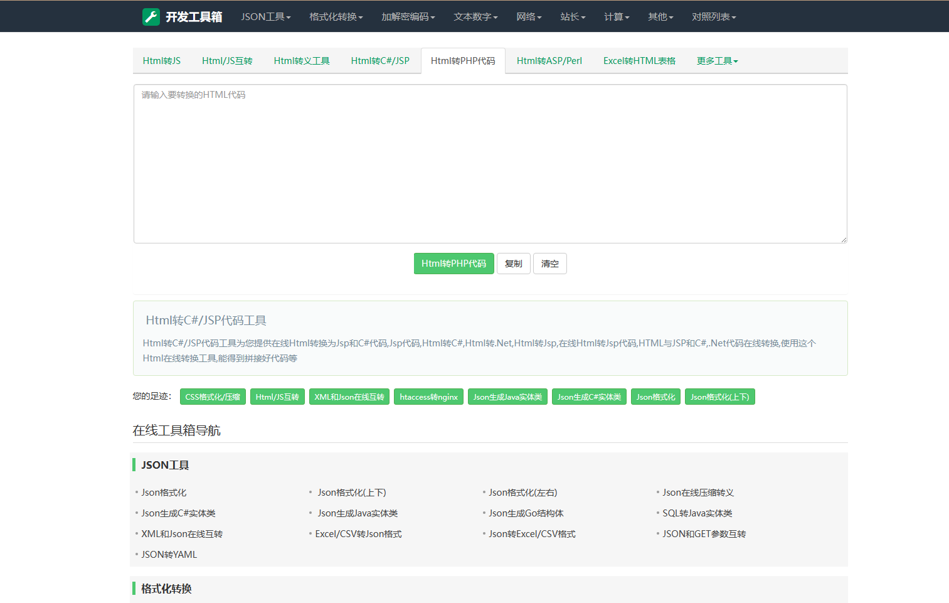
Task: Click the 清空 clear button
Action: coord(550,264)
